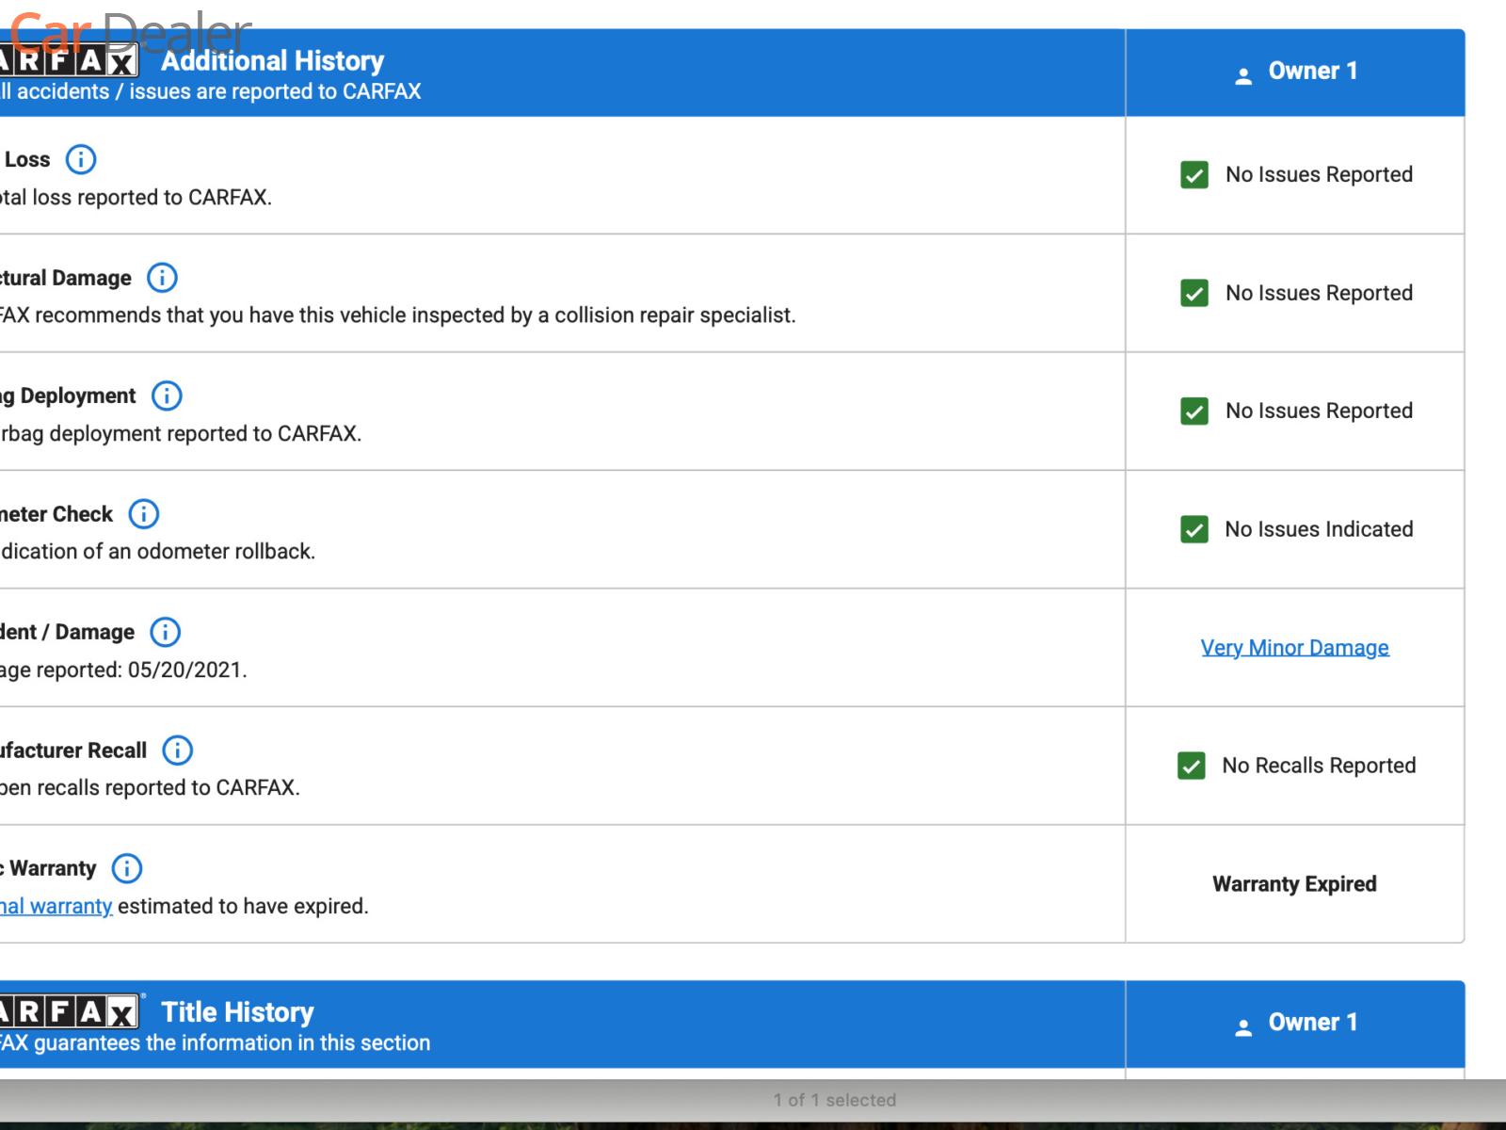This screenshot has width=1506, height=1130.
Task: Open the Very Minor Damage link
Action: 1294,648
